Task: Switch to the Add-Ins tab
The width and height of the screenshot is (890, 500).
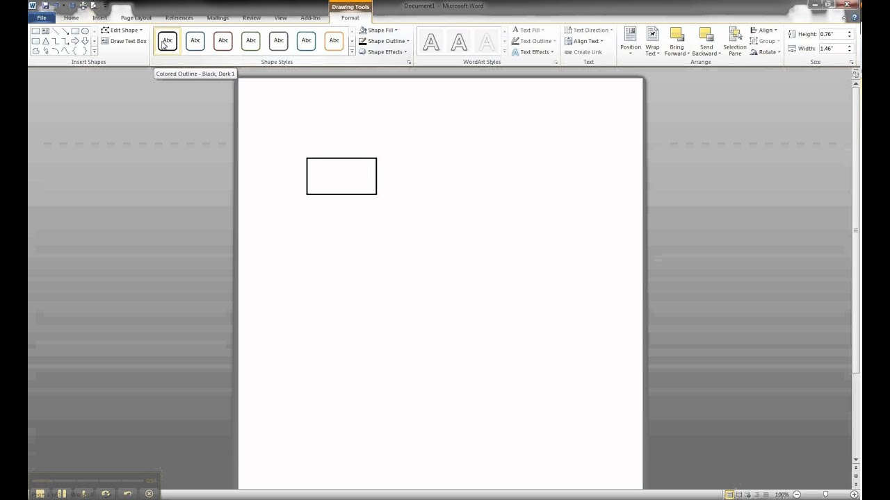Action: click(310, 18)
